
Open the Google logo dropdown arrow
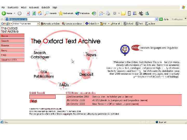point(11,24)
